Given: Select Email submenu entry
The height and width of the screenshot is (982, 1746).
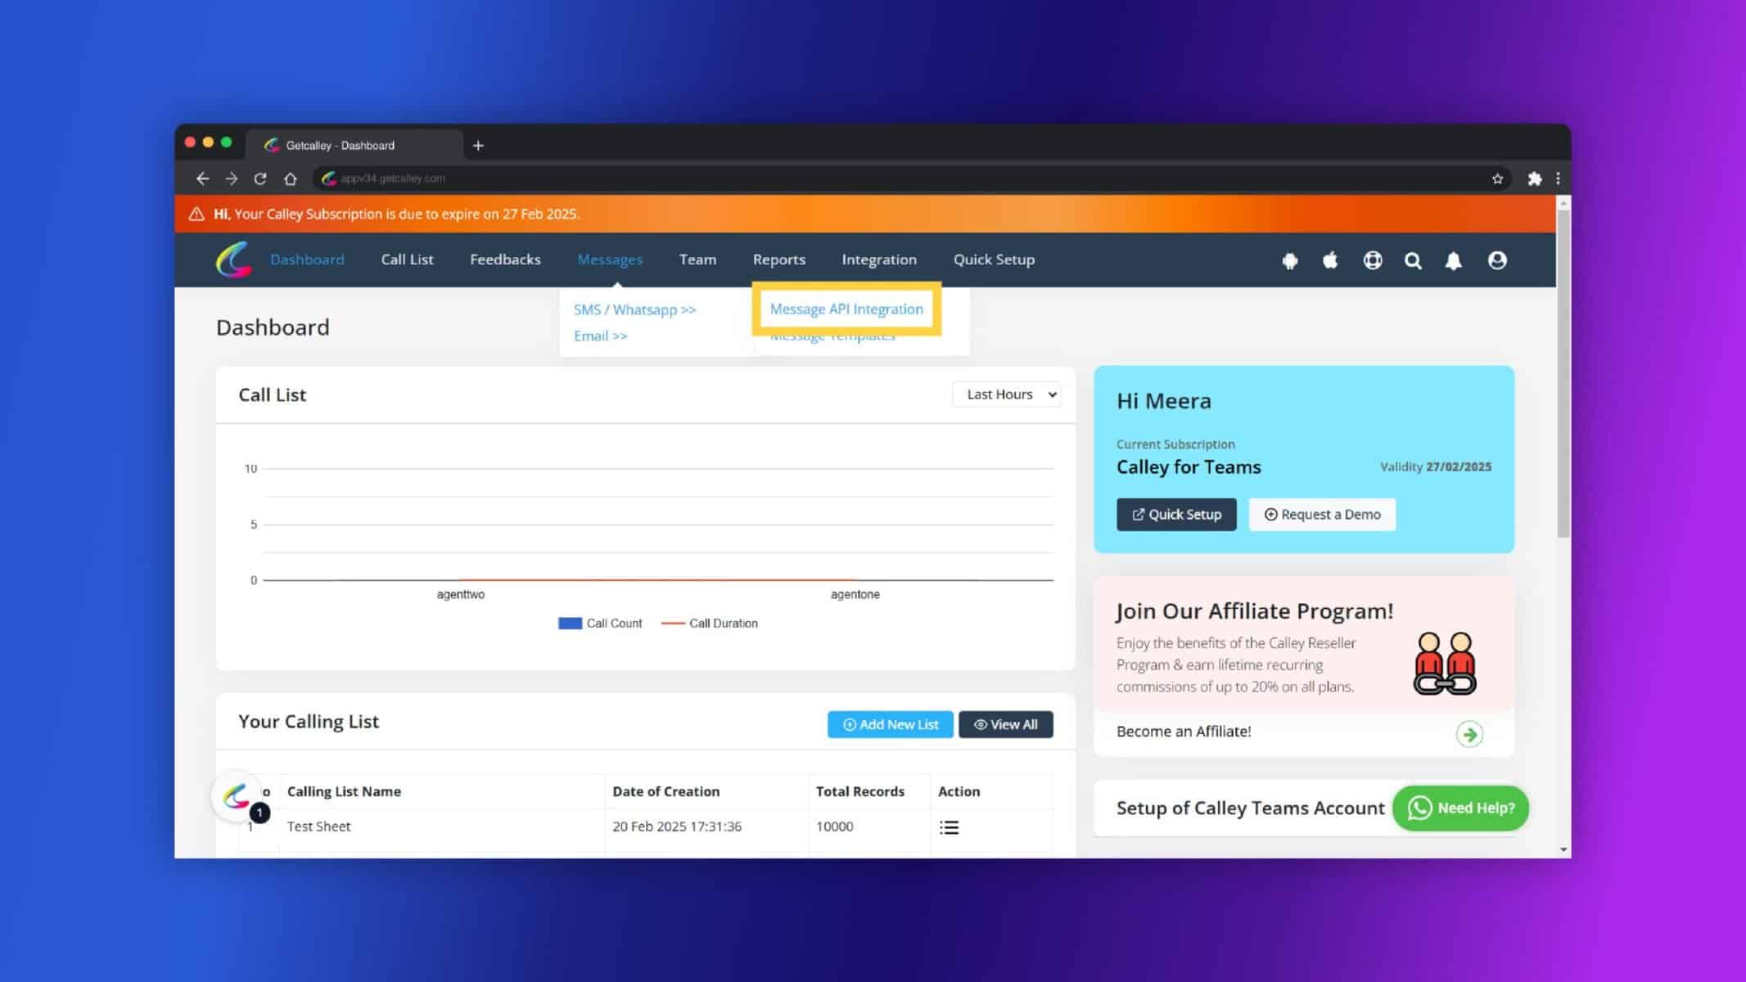Looking at the screenshot, I should [600, 336].
